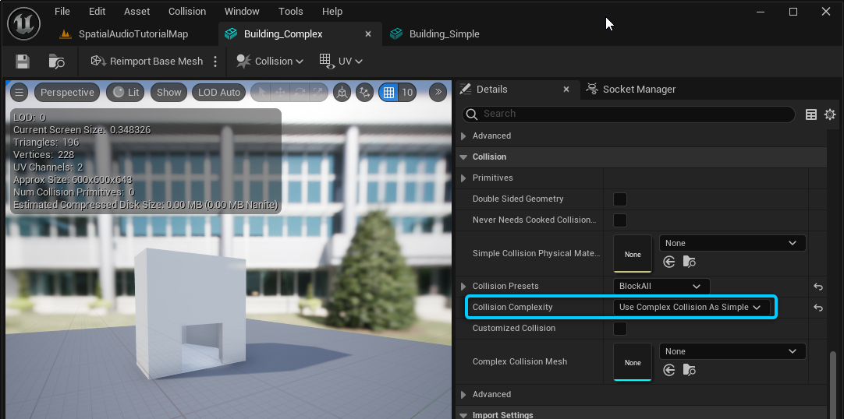Click the Save asset icon
Image resolution: width=844 pixels, height=419 pixels.
(x=23, y=62)
